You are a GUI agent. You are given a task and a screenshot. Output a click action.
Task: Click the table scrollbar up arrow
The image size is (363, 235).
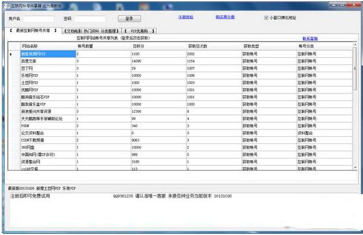[x=355, y=45]
